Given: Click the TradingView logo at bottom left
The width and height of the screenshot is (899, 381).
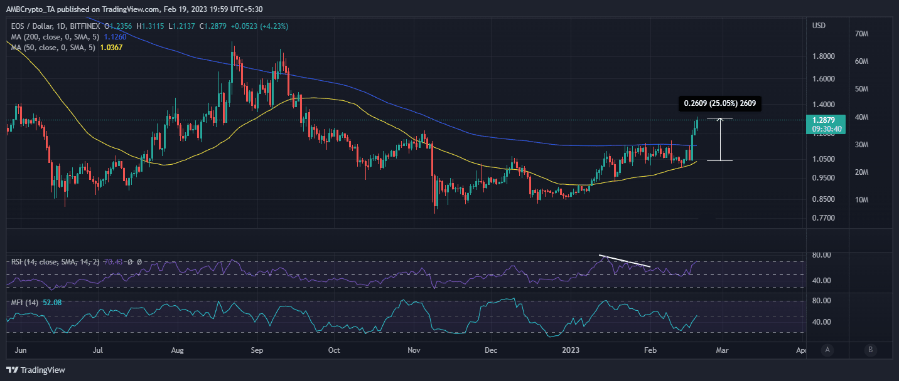Looking at the screenshot, I should coord(36,370).
